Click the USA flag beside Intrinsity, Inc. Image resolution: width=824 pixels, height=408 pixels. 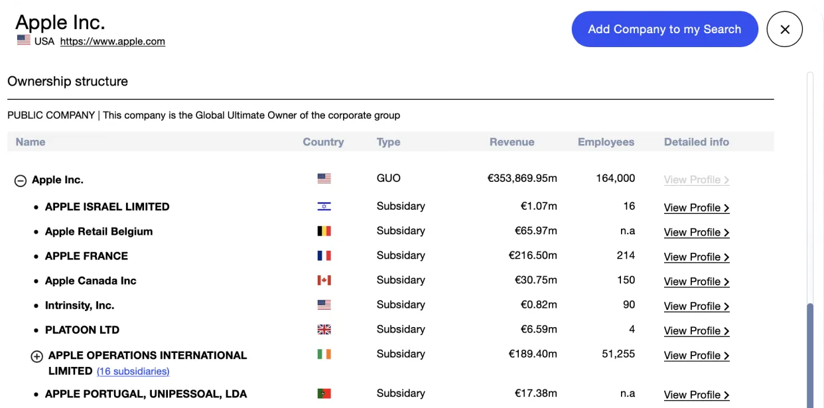click(324, 305)
